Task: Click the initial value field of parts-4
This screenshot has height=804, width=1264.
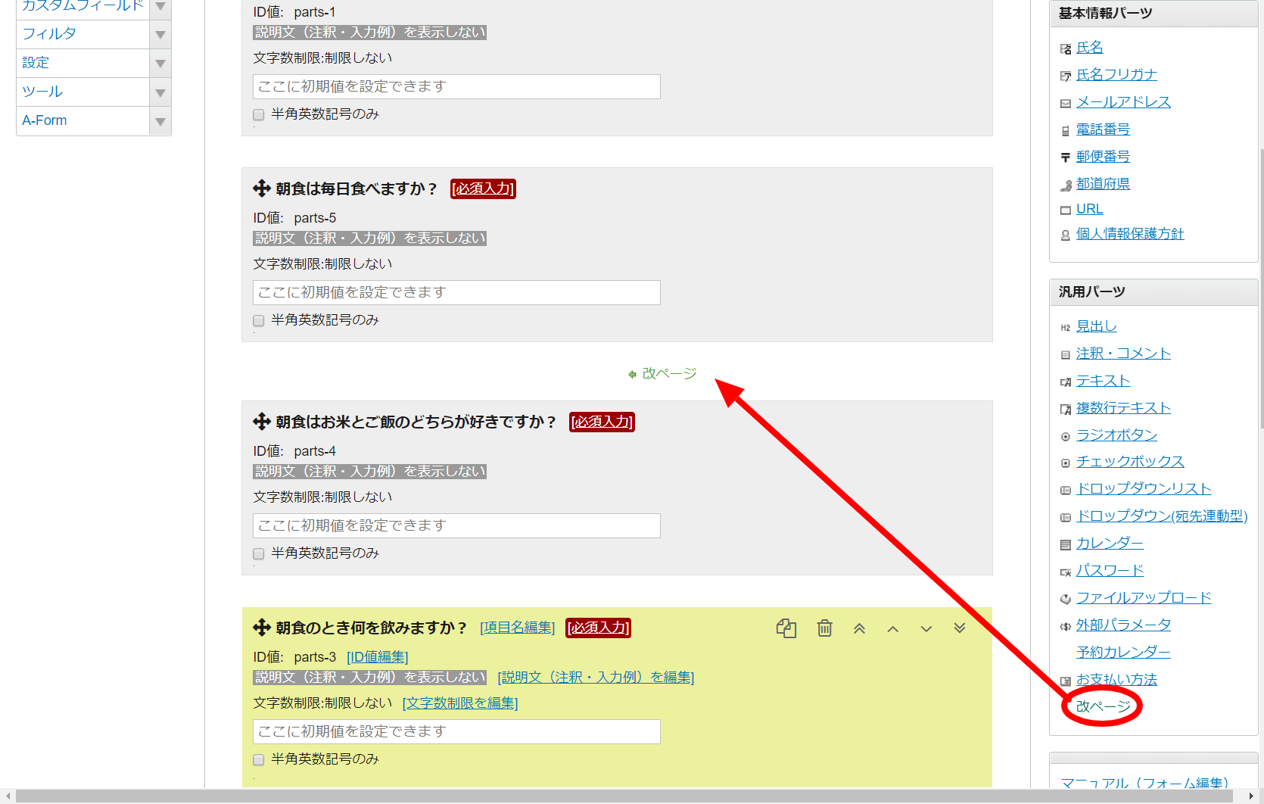Action: [456, 525]
